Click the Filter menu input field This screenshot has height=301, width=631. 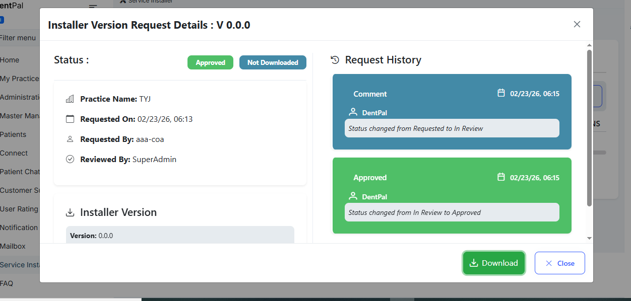click(19, 38)
